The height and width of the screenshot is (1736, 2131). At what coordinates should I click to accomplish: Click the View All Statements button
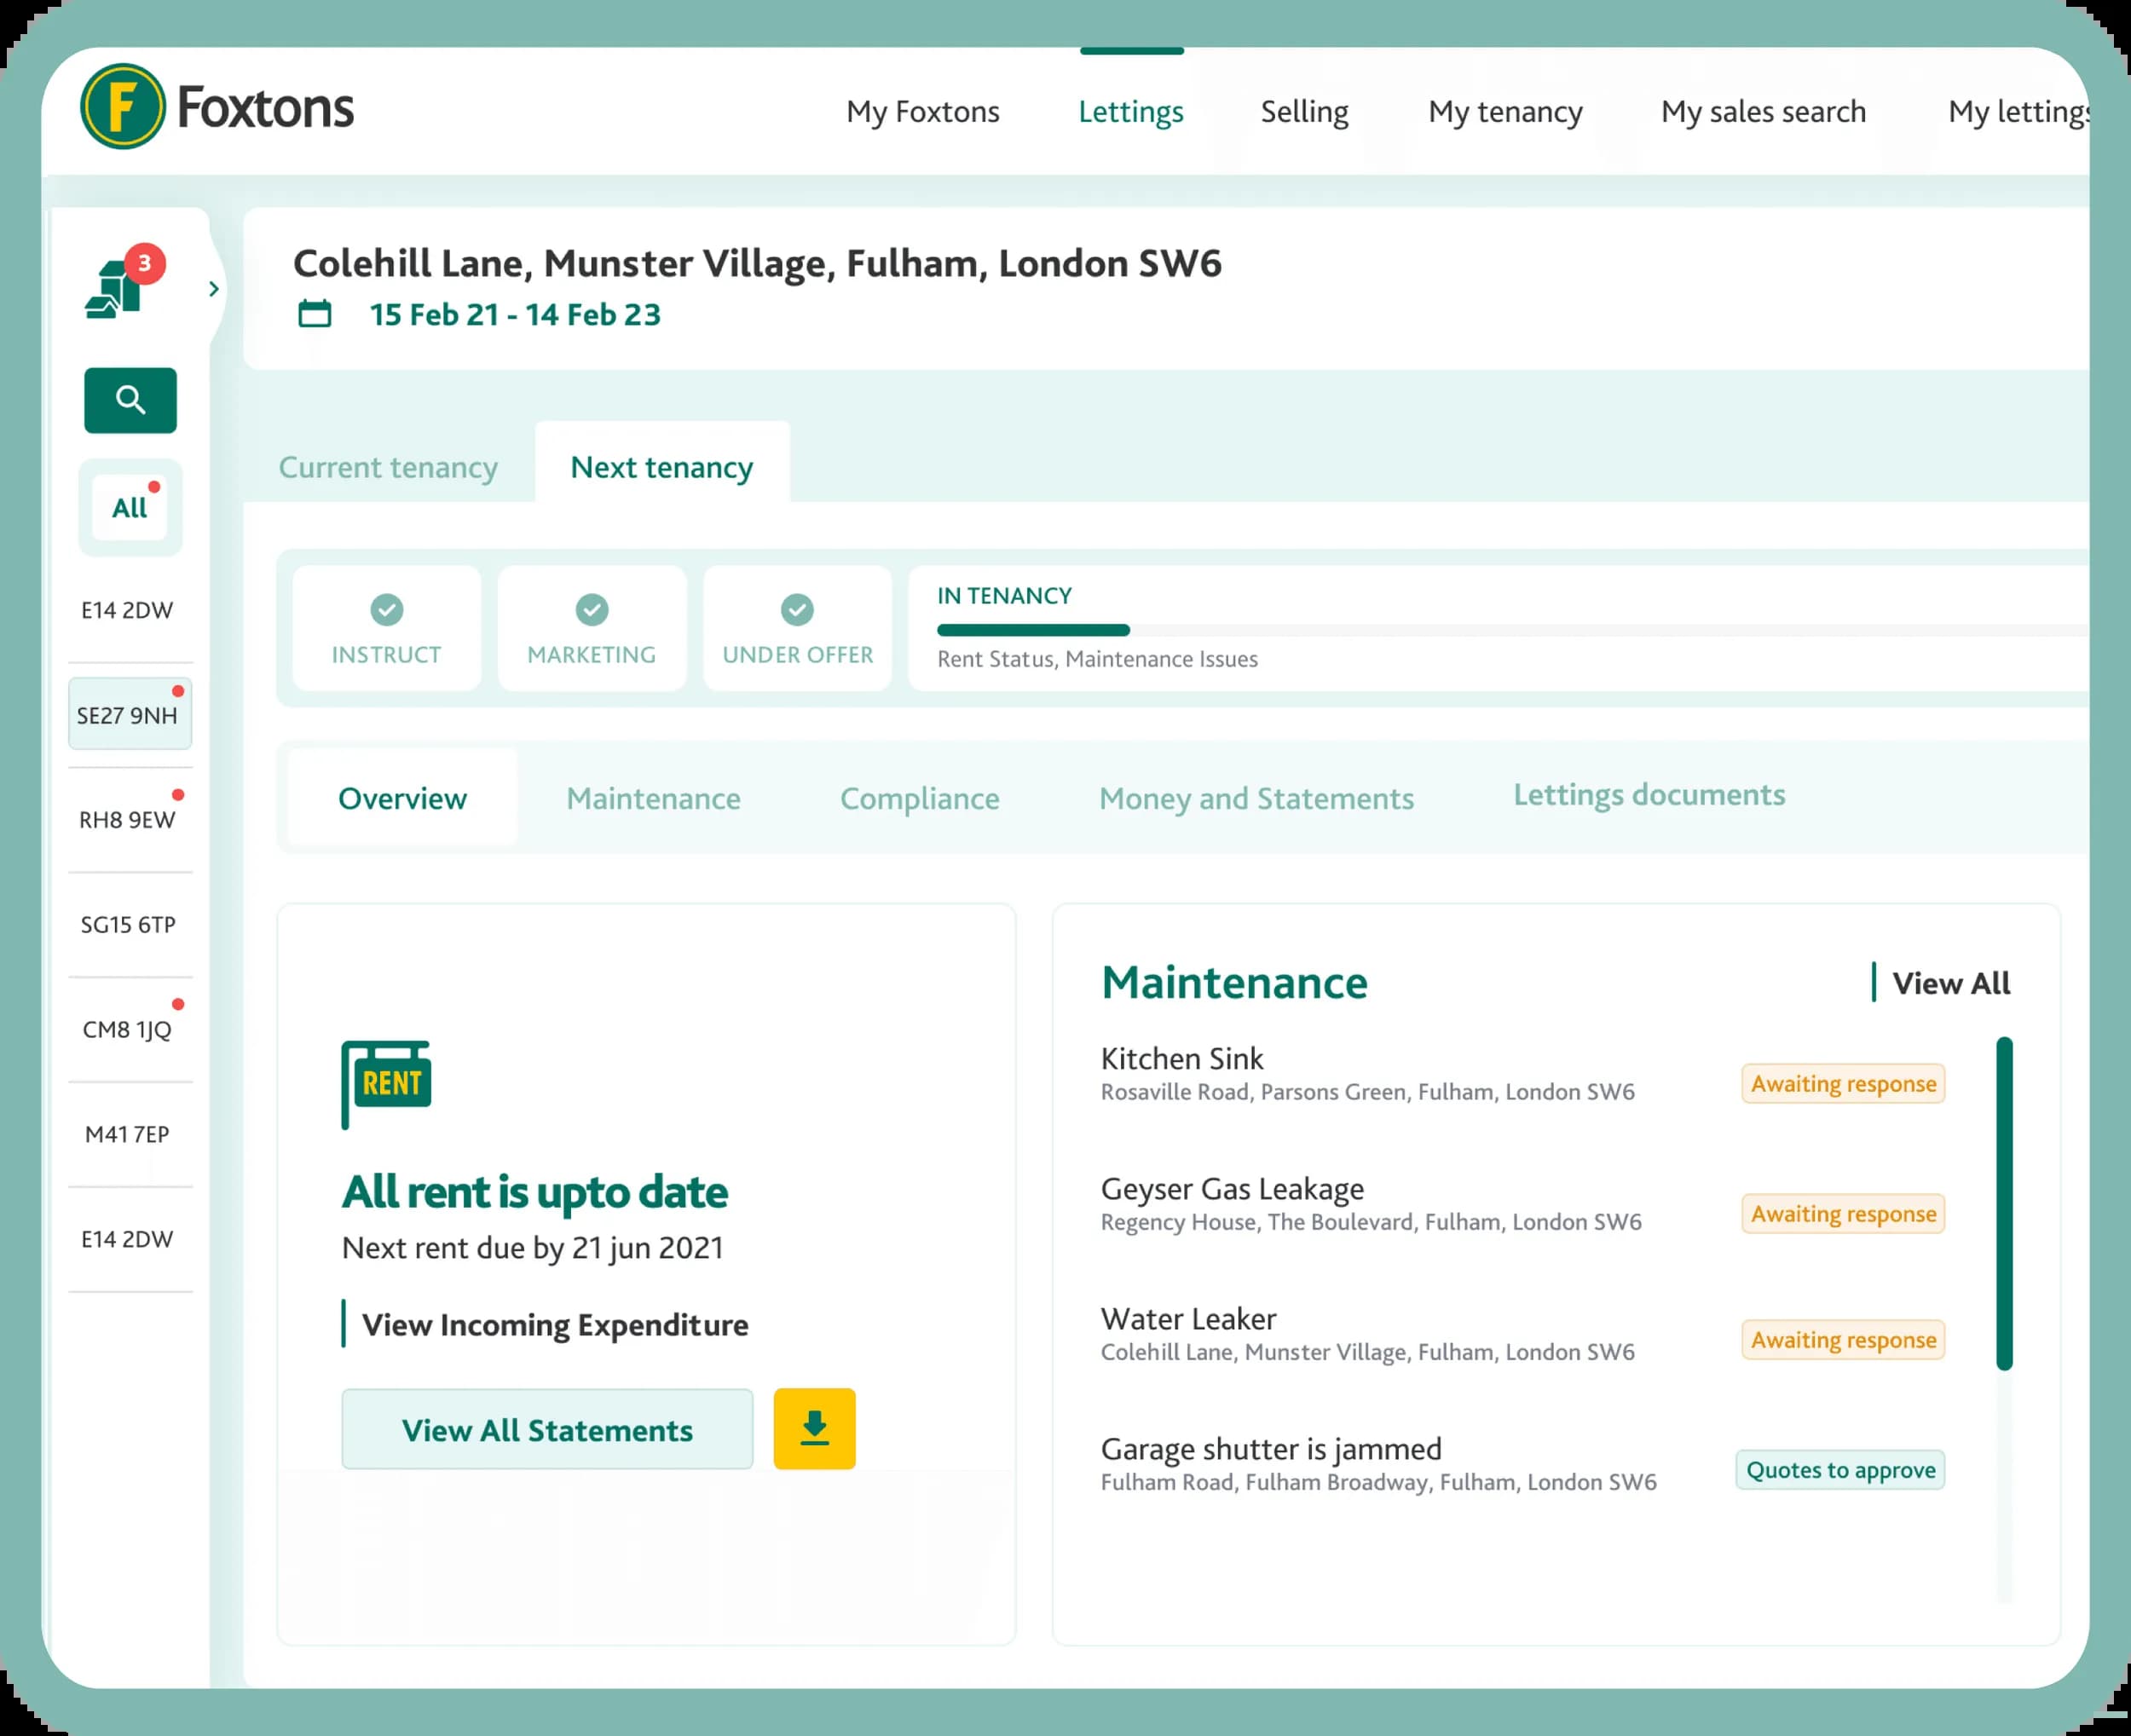coord(547,1429)
